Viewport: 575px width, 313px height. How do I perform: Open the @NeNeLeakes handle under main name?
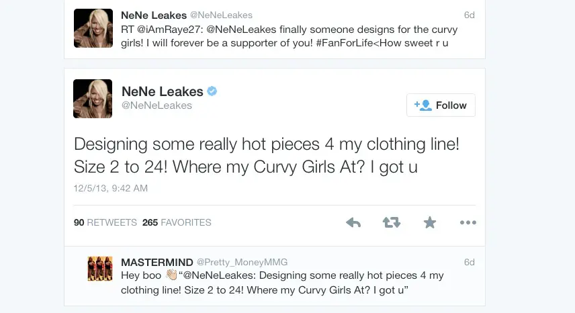click(x=157, y=105)
